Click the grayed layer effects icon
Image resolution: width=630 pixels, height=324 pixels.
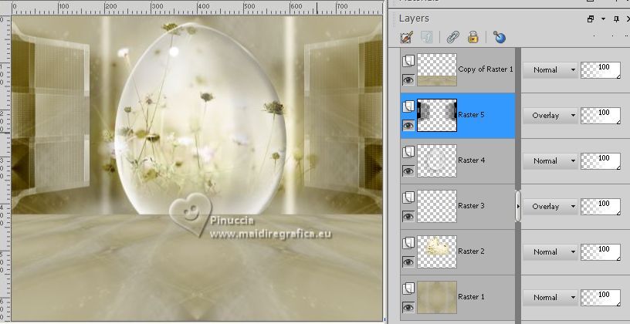coord(426,38)
